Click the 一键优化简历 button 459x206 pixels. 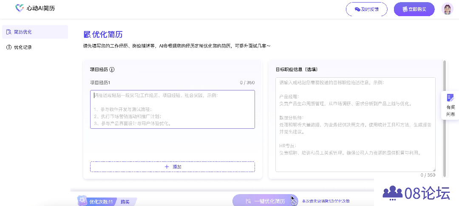point(265,201)
